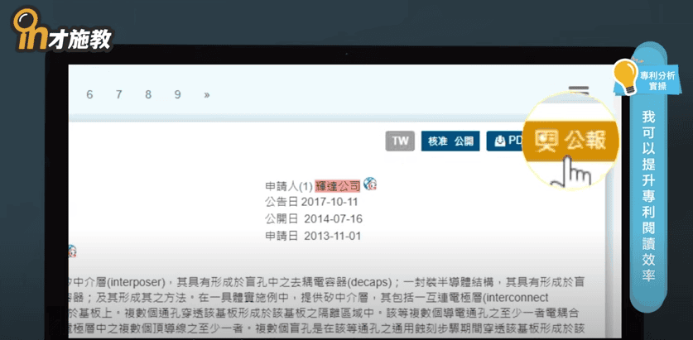Image resolution: width=693 pixels, height=340 pixels.
Task: Click the in才施教 logo
Action: (x=62, y=33)
